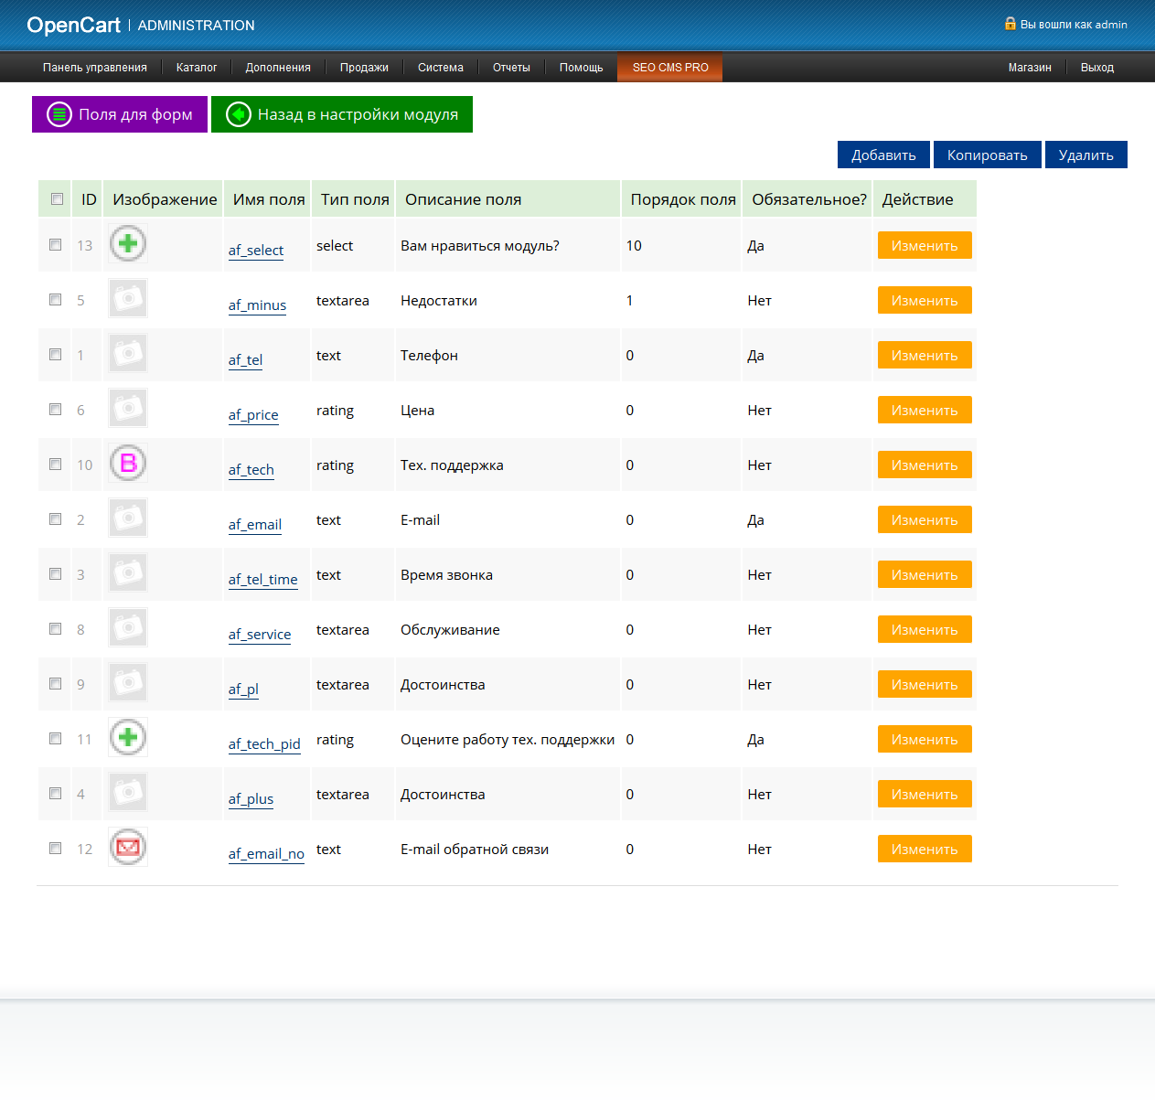Image resolution: width=1155 pixels, height=1101 pixels.
Task: Click the back-arrow icon in Назад в настройки модуля
Action: (239, 114)
